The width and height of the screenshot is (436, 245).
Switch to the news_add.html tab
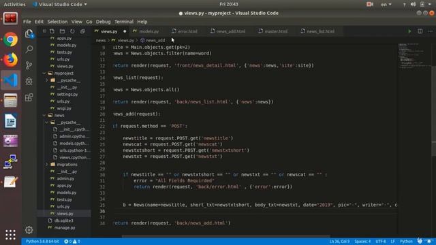coord(230,31)
